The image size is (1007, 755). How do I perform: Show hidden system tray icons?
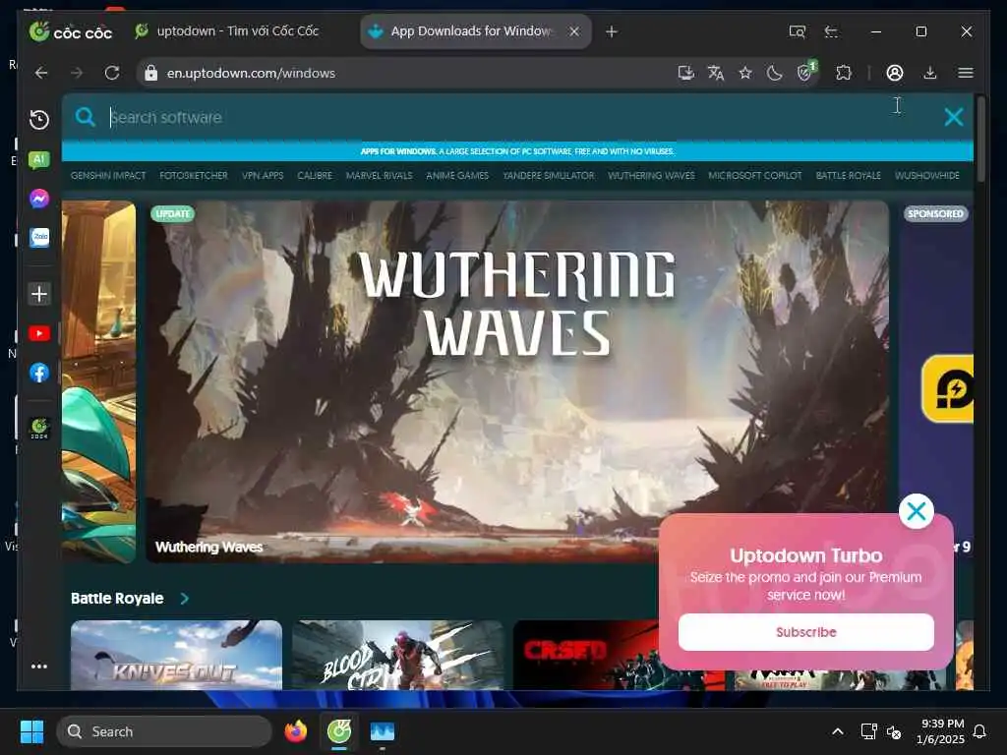pyautogui.click(x=838, y=731)
